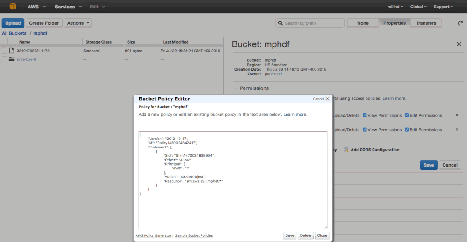Switch to the Properties tab
The width and height of the screenshot is (467, 242).
point(395,23)
